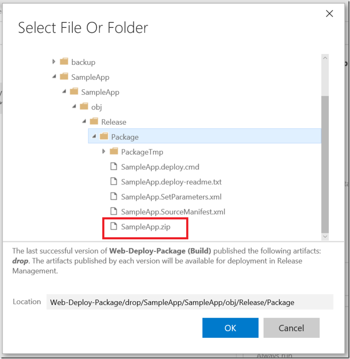
Task: Click the Release folder icon
Action: pyautogui.click(x=94, y=121)
